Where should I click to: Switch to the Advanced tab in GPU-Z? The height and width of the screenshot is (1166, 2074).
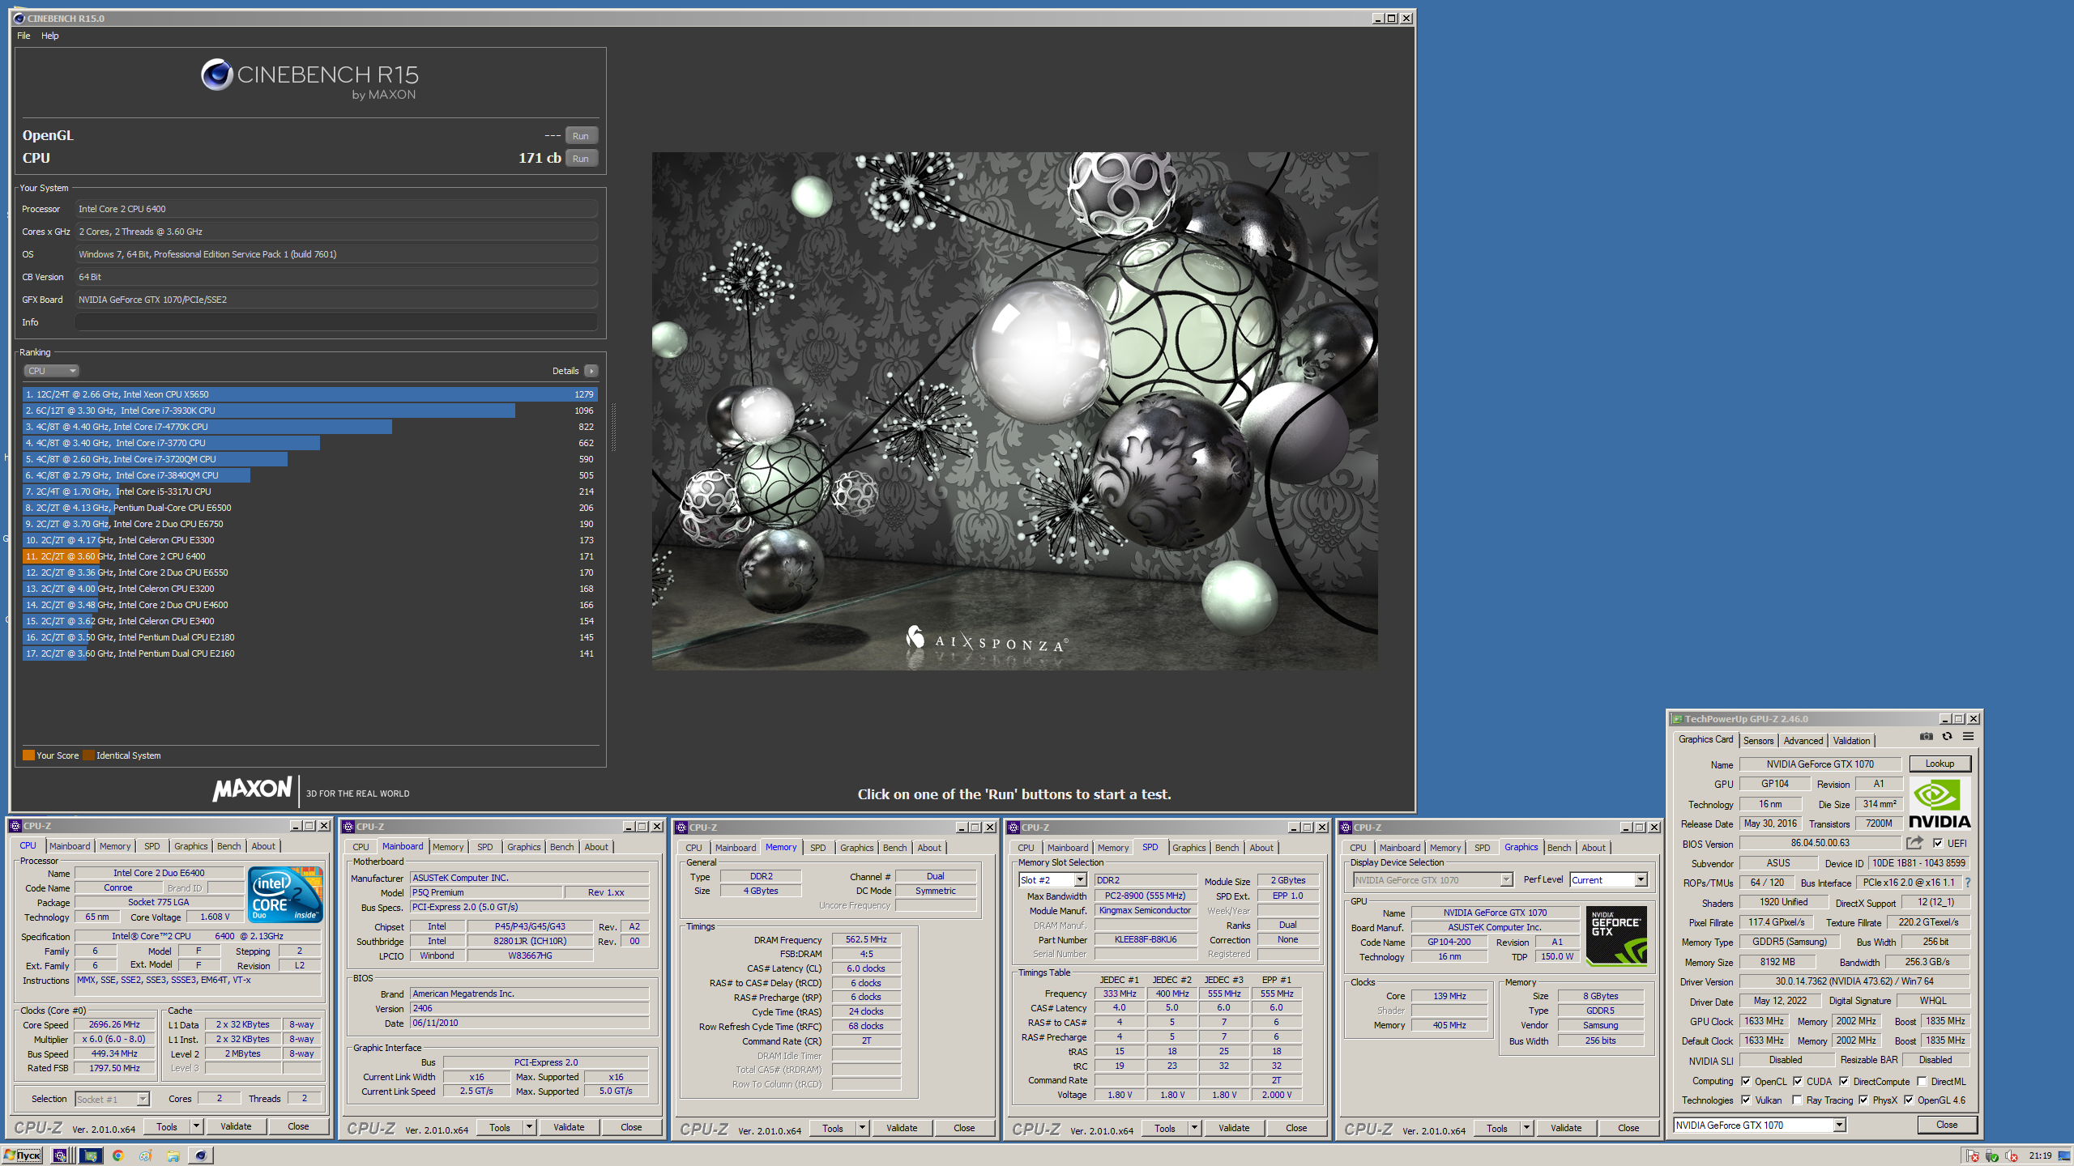(x=1803, y=741)
